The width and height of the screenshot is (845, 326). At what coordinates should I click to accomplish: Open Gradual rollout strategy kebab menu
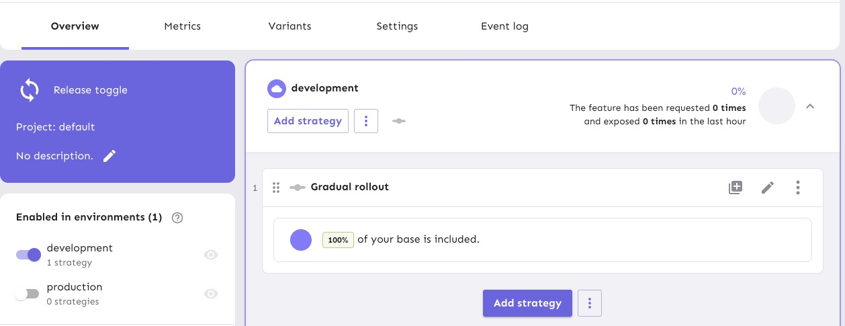tap(797, 188)
